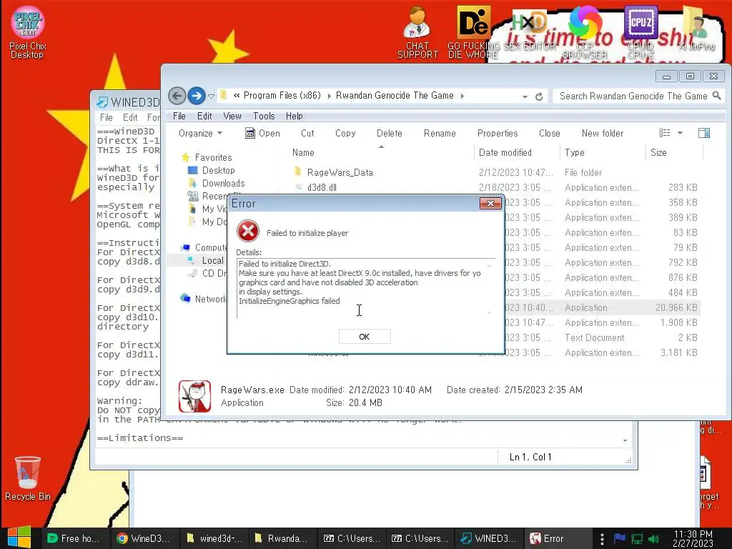Switch to the Free ho... taskbar item
This screenshot has width=732, height=549.
tap(74, 539)
